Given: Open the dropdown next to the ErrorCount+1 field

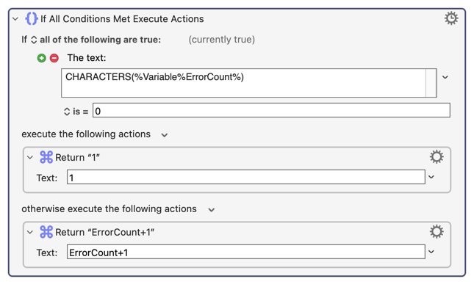Looking at the screenshot, I should pyautogui.click(x=431, y=252).
